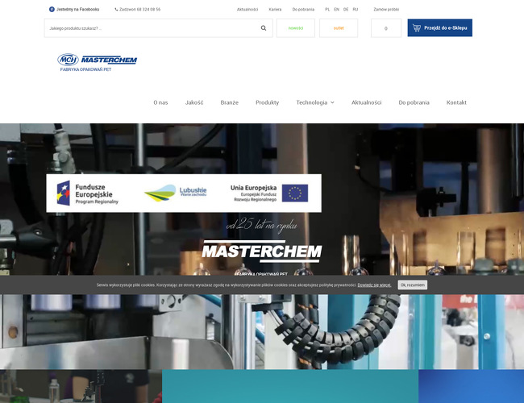This screenshot has height=403, width=524.
Task: Open the Kontakt menu item
Action: click(456, 102)
